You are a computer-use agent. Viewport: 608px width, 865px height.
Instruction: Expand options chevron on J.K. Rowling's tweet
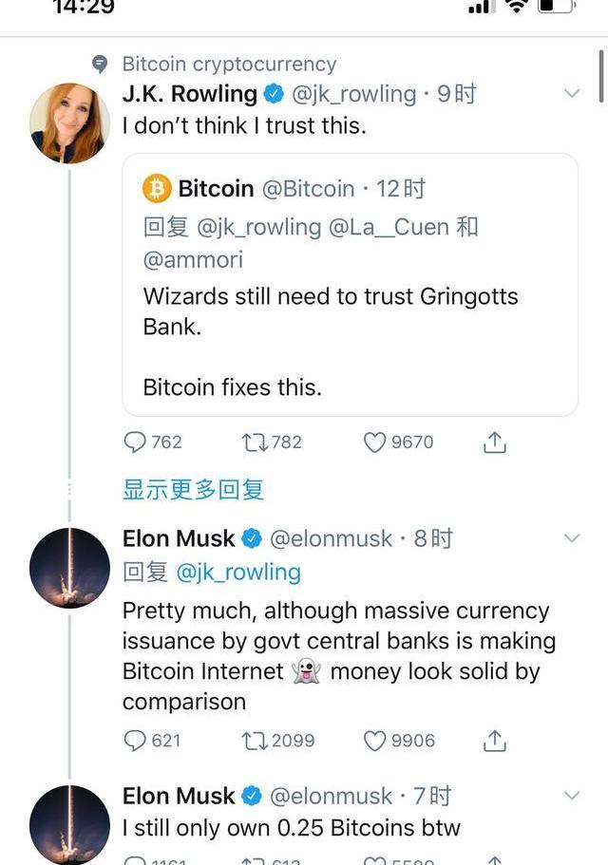coord(572,93)
